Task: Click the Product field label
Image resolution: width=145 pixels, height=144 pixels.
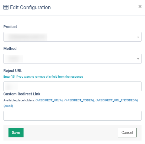Action: (x=10, y=27)
